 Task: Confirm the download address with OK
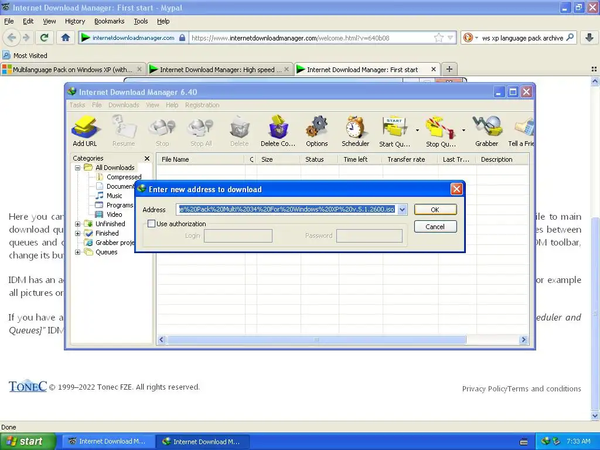435,209
